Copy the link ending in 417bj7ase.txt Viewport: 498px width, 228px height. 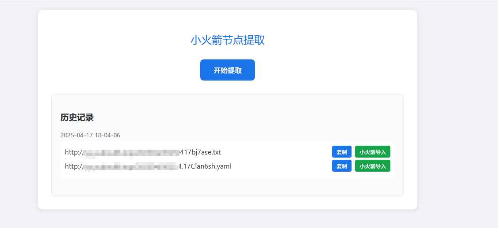click(341, 152)
